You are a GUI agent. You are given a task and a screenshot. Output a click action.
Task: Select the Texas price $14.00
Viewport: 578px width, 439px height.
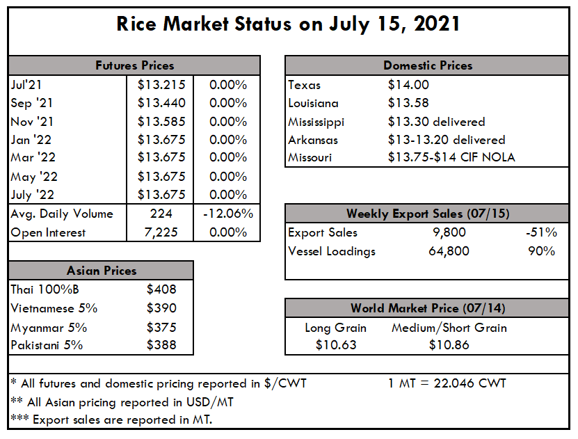408,85
